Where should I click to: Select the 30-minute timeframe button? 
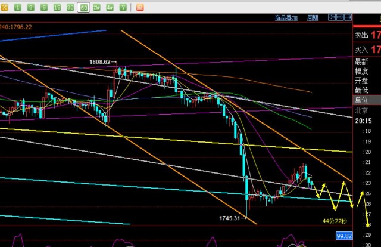(x=70, y=8)
